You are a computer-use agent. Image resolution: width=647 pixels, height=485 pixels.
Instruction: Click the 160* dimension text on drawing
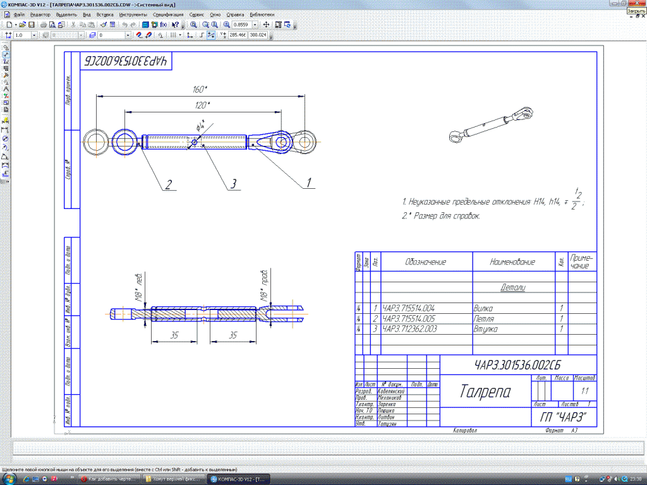point(200,89)
